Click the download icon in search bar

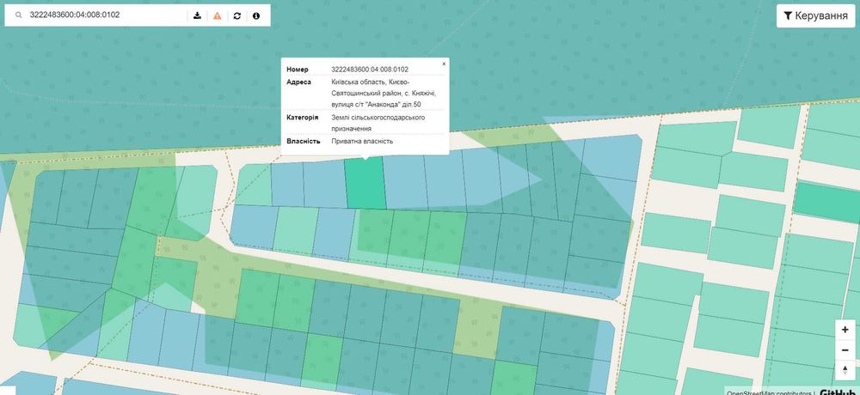click(198, 15)
